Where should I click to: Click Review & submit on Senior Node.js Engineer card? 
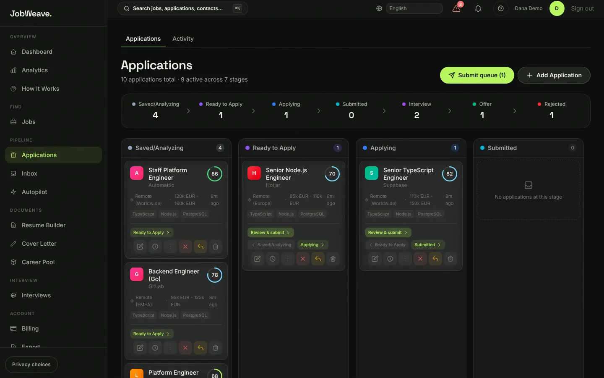[271, 232]
